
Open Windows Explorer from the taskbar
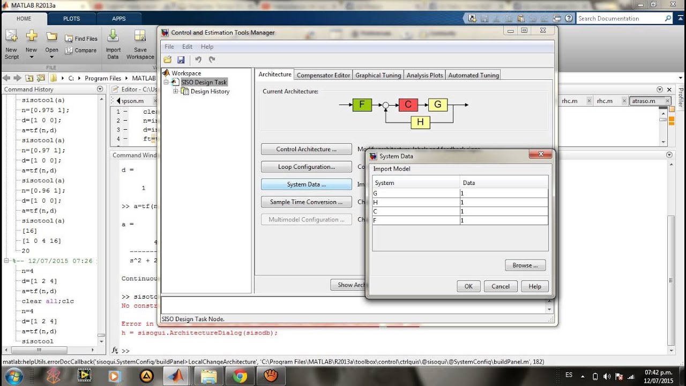[208, 376]
